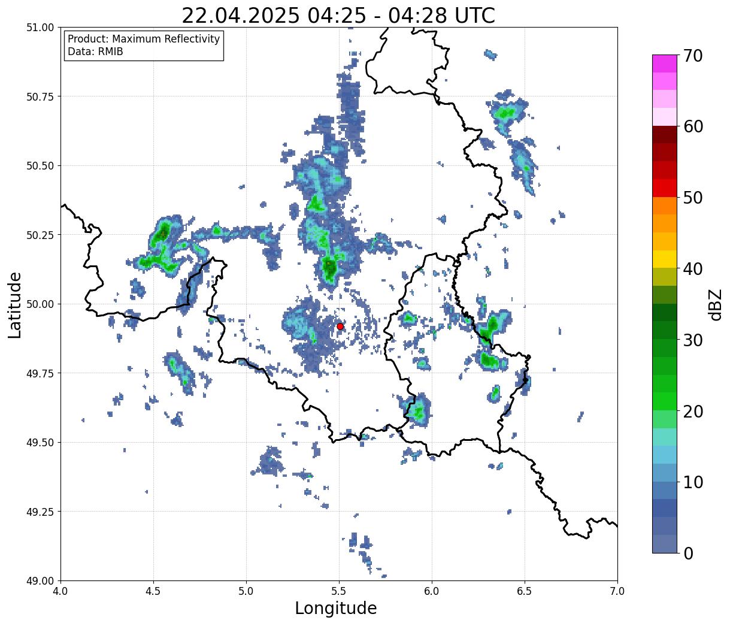Screen dimensions: 730x623
Task: Click the plot title with date and time
Action: click(x=338, y=15)
